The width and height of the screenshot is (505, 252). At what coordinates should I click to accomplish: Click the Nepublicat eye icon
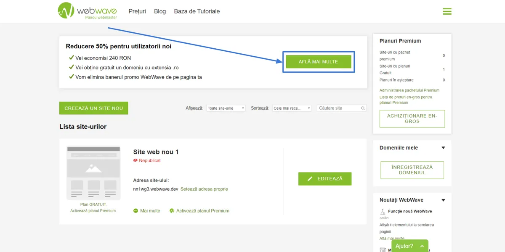[x=136, y=160]
